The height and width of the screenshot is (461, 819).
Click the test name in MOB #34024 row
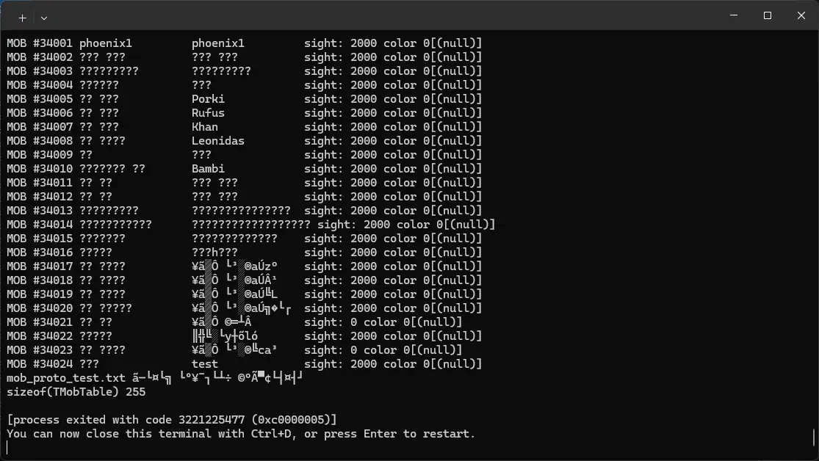click(x=205, y=364)
